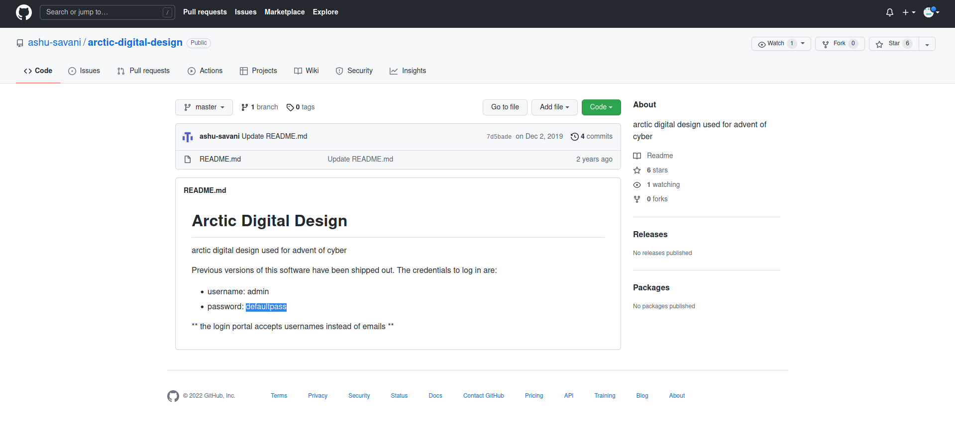Click the ashu-savani commit author avatar
The image size is (955, 437).
coord(188,137)
